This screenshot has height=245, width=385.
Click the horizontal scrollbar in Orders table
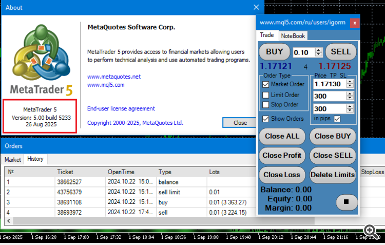pos(164,221)
